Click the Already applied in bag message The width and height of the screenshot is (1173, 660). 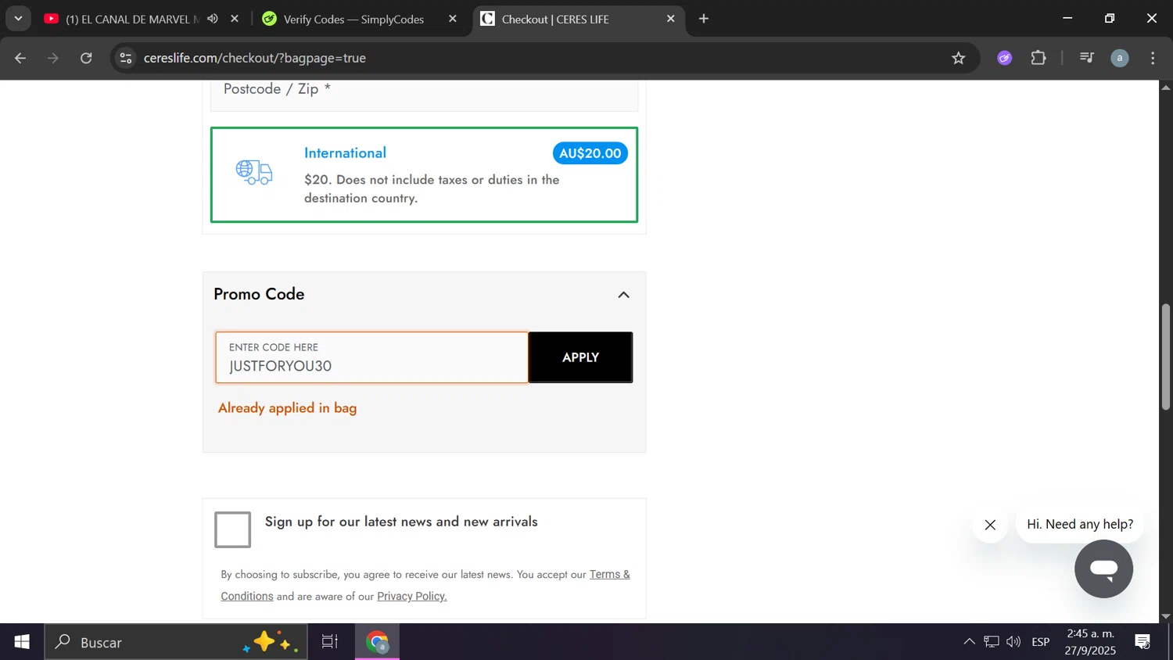(287, 408)
